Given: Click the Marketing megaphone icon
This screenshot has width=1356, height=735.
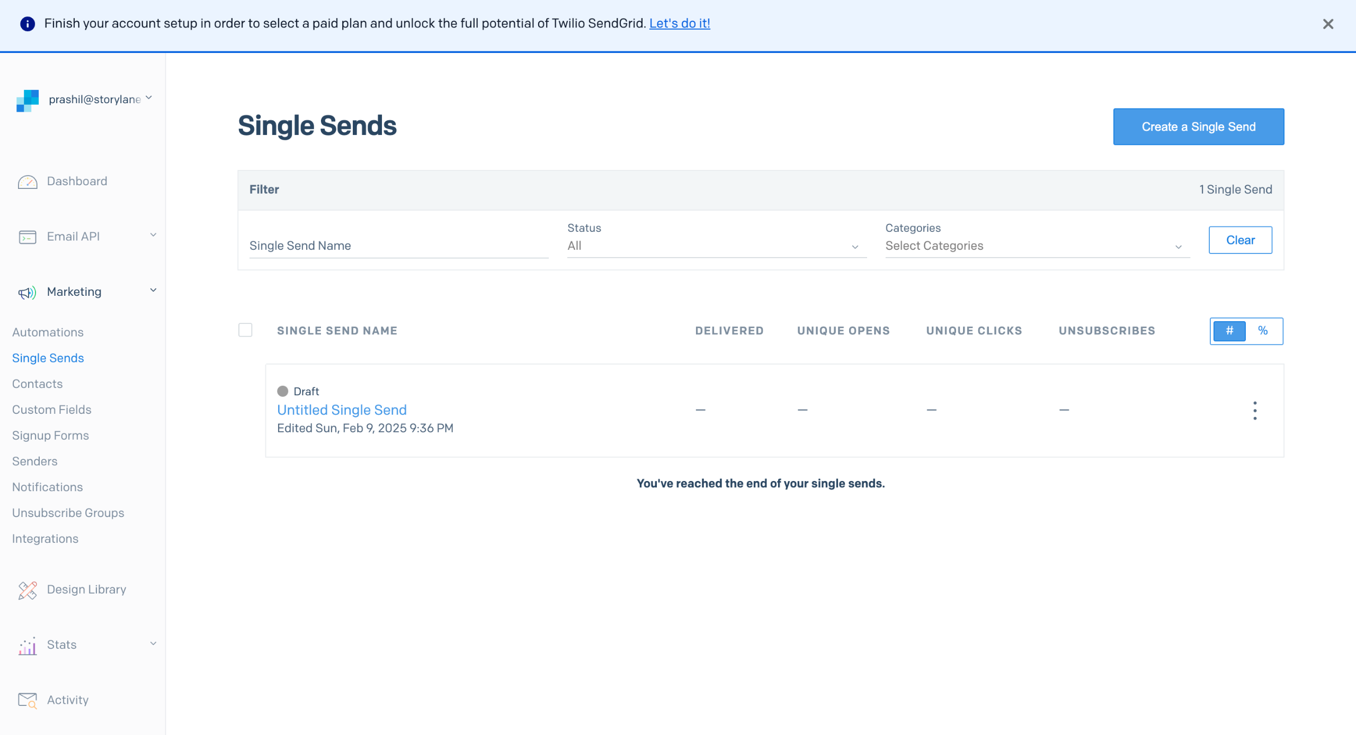Looking at the screenshot, I should [28, 292].
